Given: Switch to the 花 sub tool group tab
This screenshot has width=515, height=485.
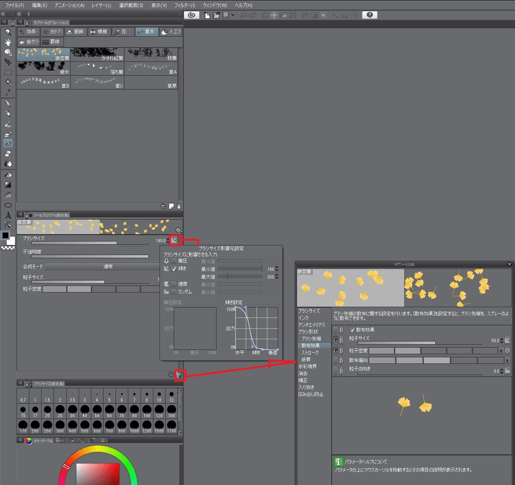Looking at the screenshot, I should pos(123,32).
